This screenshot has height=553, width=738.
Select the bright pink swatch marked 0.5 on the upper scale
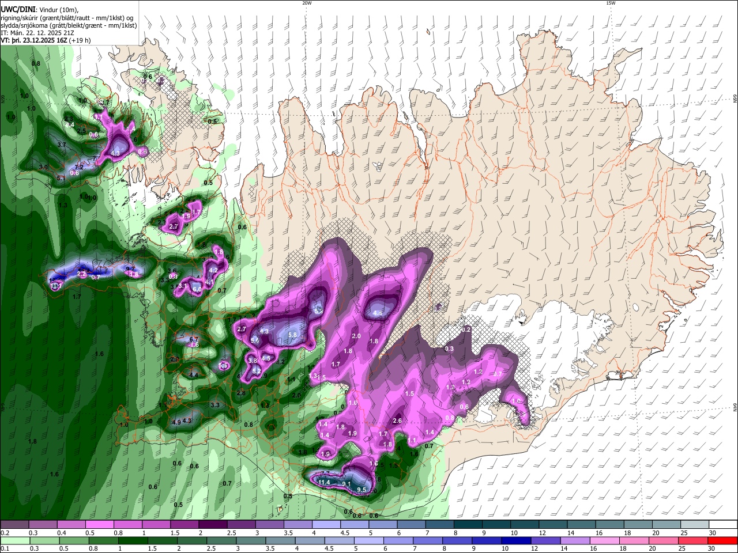pyautogui.click(x=99, y=525)
